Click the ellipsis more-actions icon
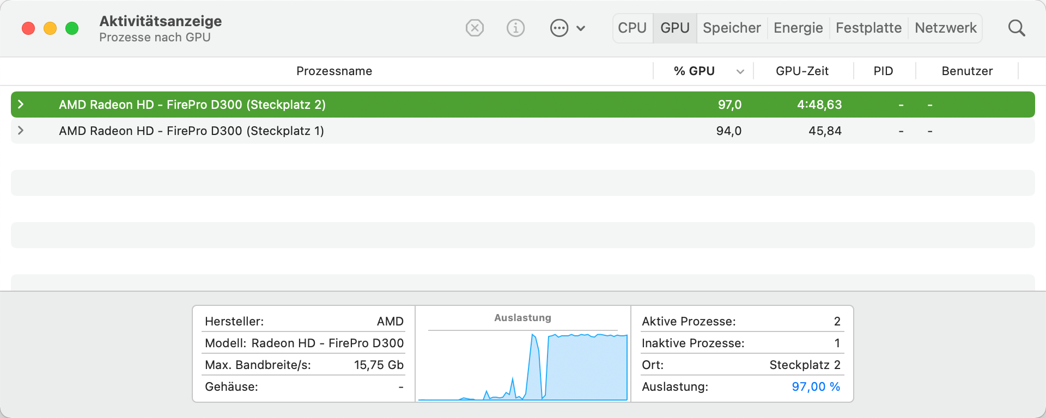The image size is (1046, 418). coord(559,28)
